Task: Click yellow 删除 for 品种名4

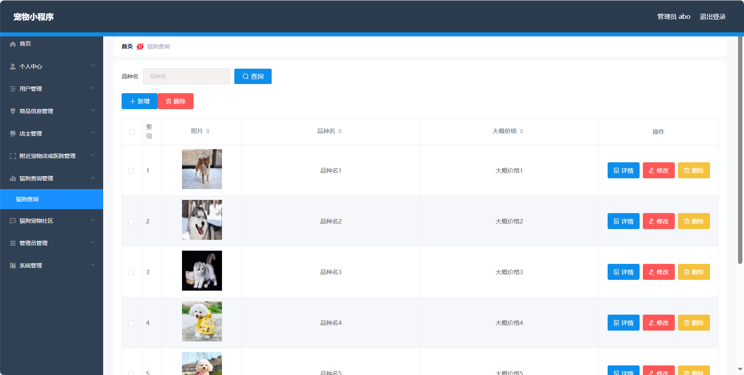Action: click(694, 323)
